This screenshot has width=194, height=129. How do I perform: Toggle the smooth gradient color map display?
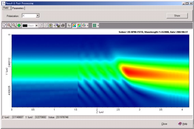79,26
